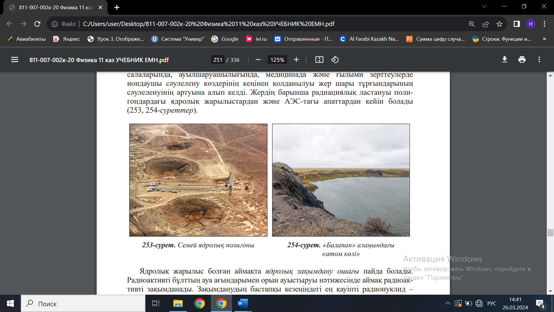Click the zoom in plus button
The image size is (554, 312).
pos(296,60)
